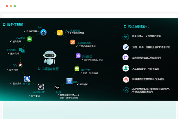Click the 服务工具箱 heading text
Image resolution: width=178 pixels, height=119 pixels.
point(16,25)
